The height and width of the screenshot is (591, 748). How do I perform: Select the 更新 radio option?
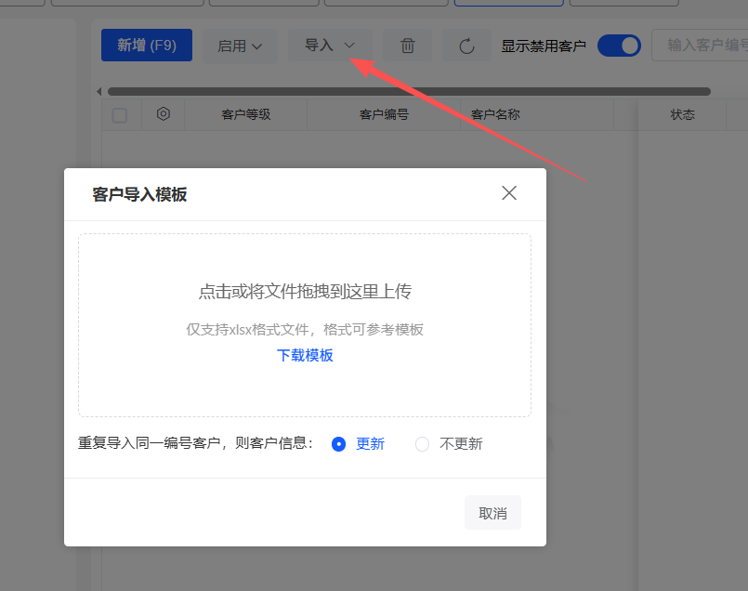[339, 444]
